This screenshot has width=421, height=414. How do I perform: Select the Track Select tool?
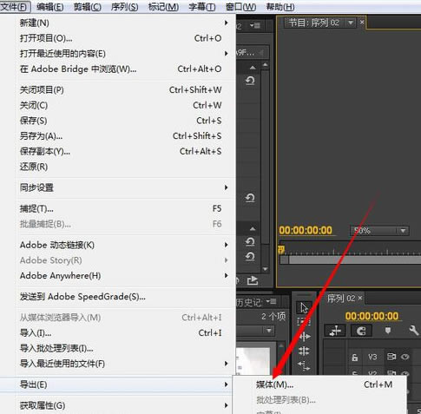pos(304,321)
